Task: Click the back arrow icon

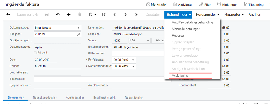Action: pos(8,15)
